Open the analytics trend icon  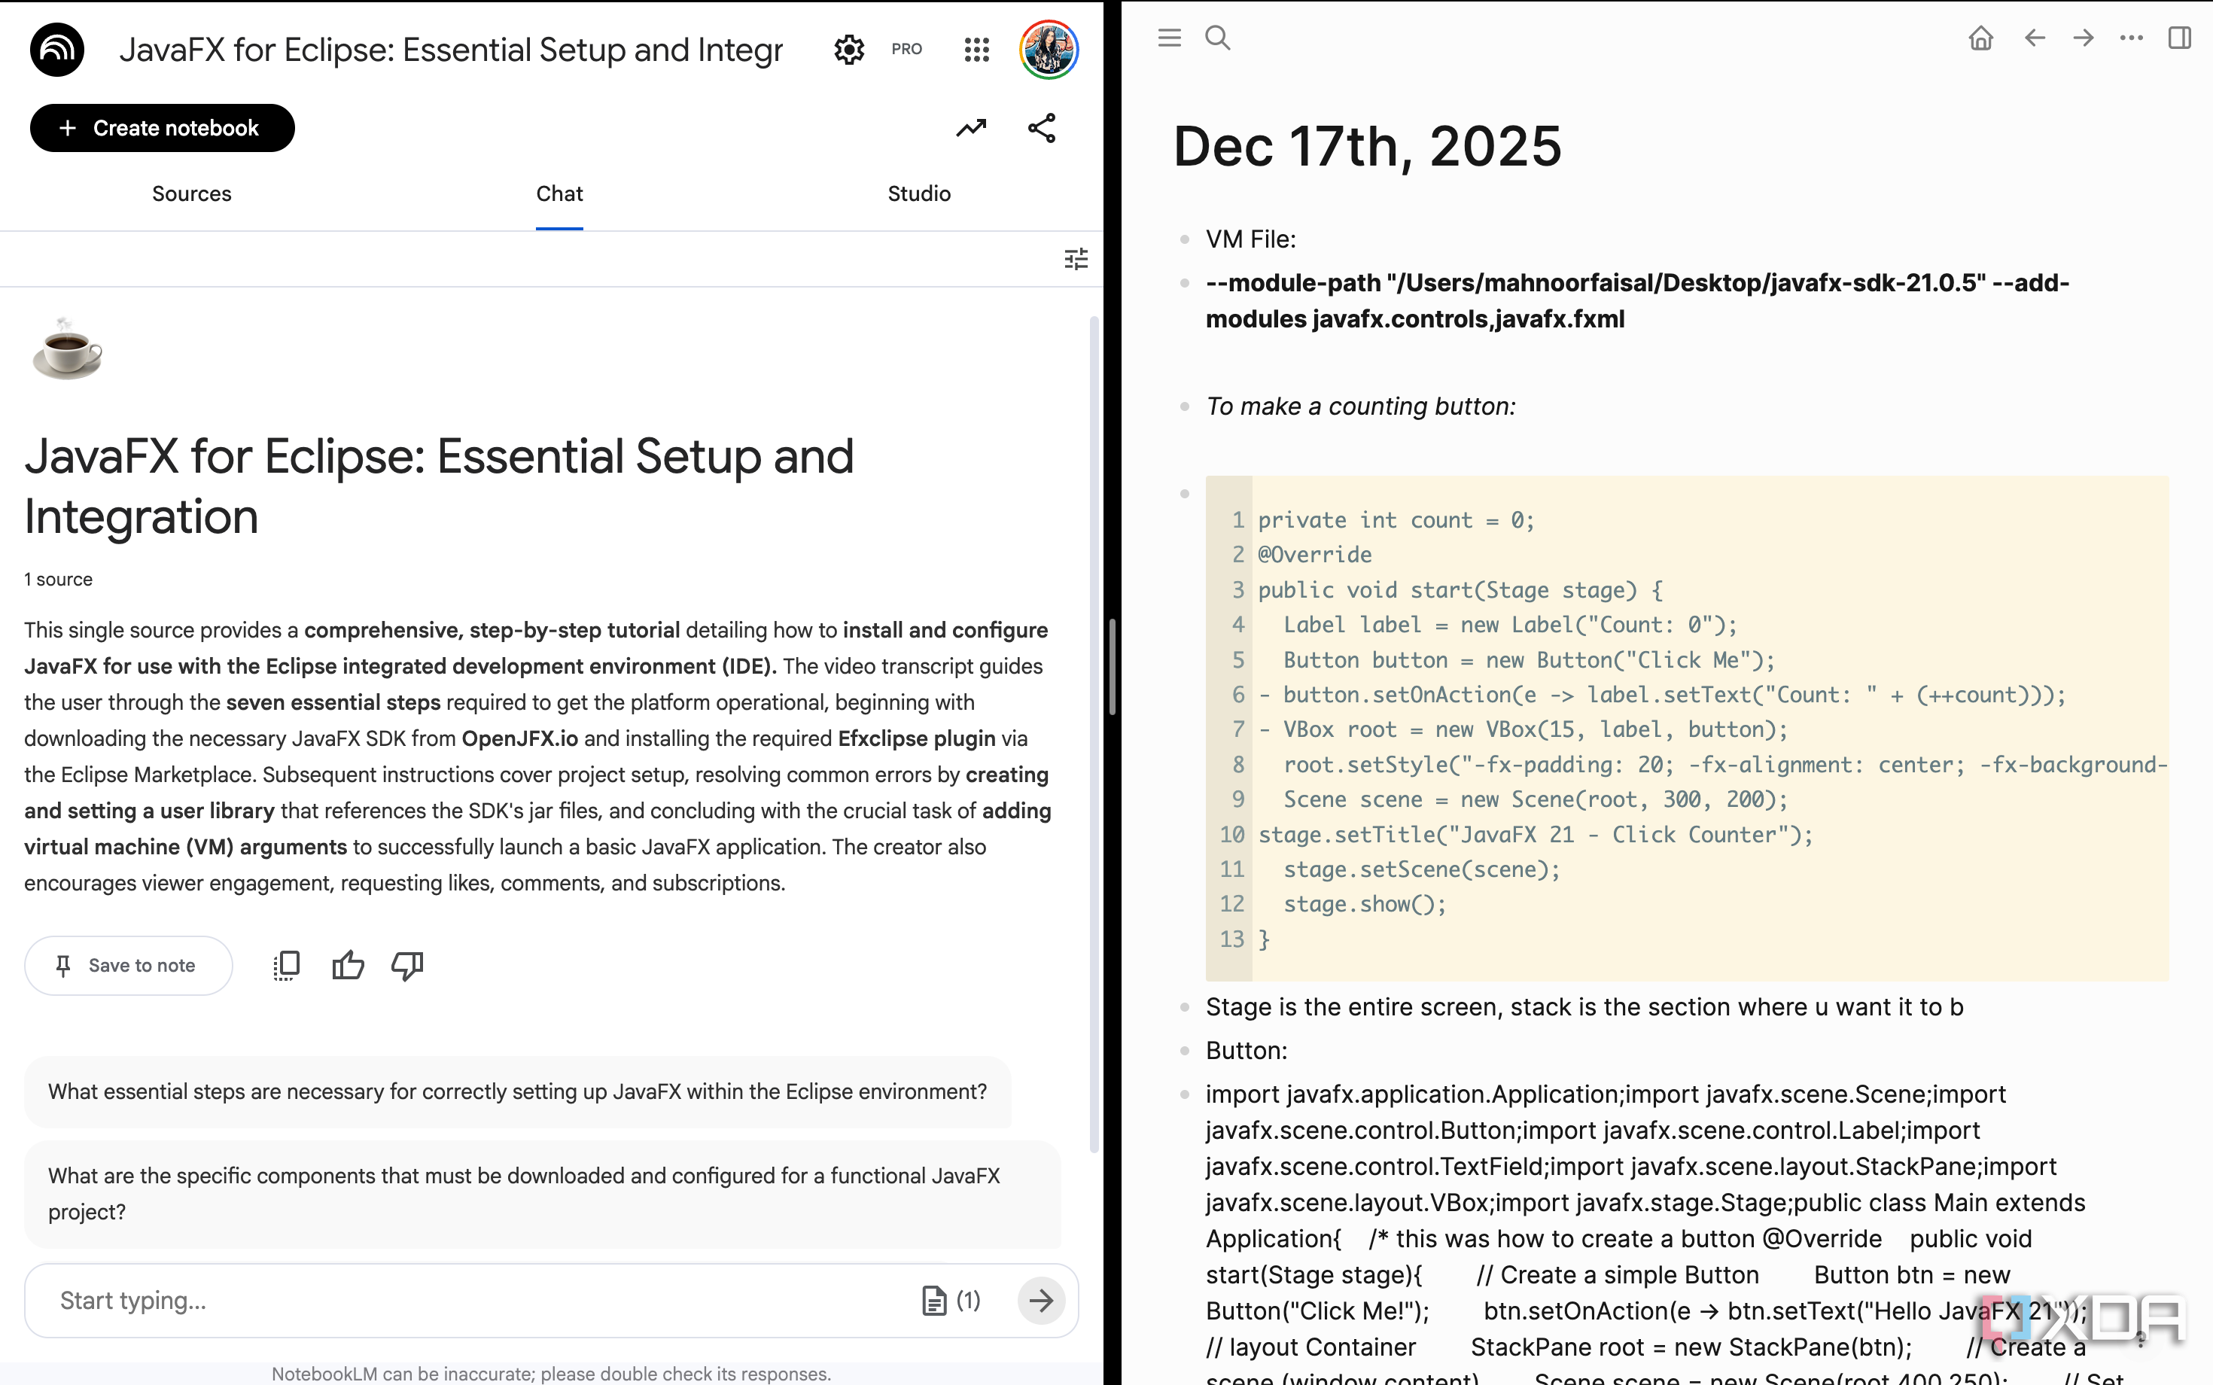click(971, 128)
